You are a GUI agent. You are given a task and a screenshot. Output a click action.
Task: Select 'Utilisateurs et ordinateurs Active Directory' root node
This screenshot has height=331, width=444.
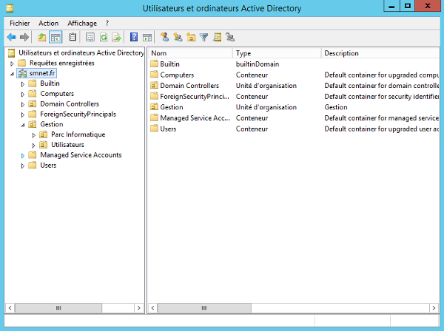[x=81, y=53]
